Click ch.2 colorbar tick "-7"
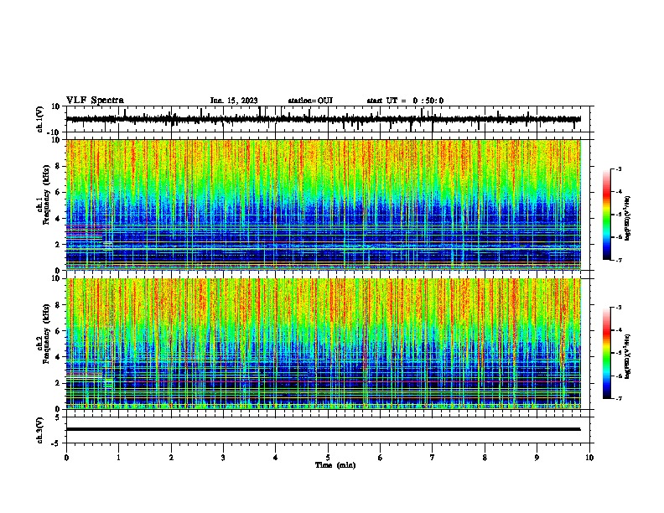The width and height of the screenshot is (664, 513). point(619,399)
